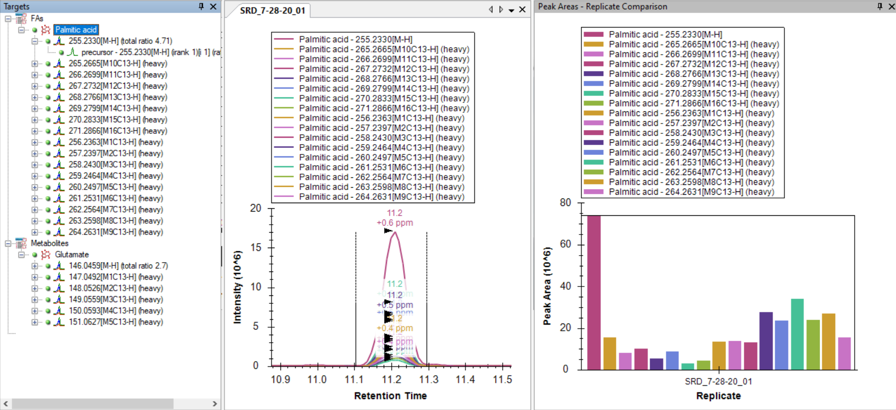Open the chromatogram window list dropdown

pos(511,10)
